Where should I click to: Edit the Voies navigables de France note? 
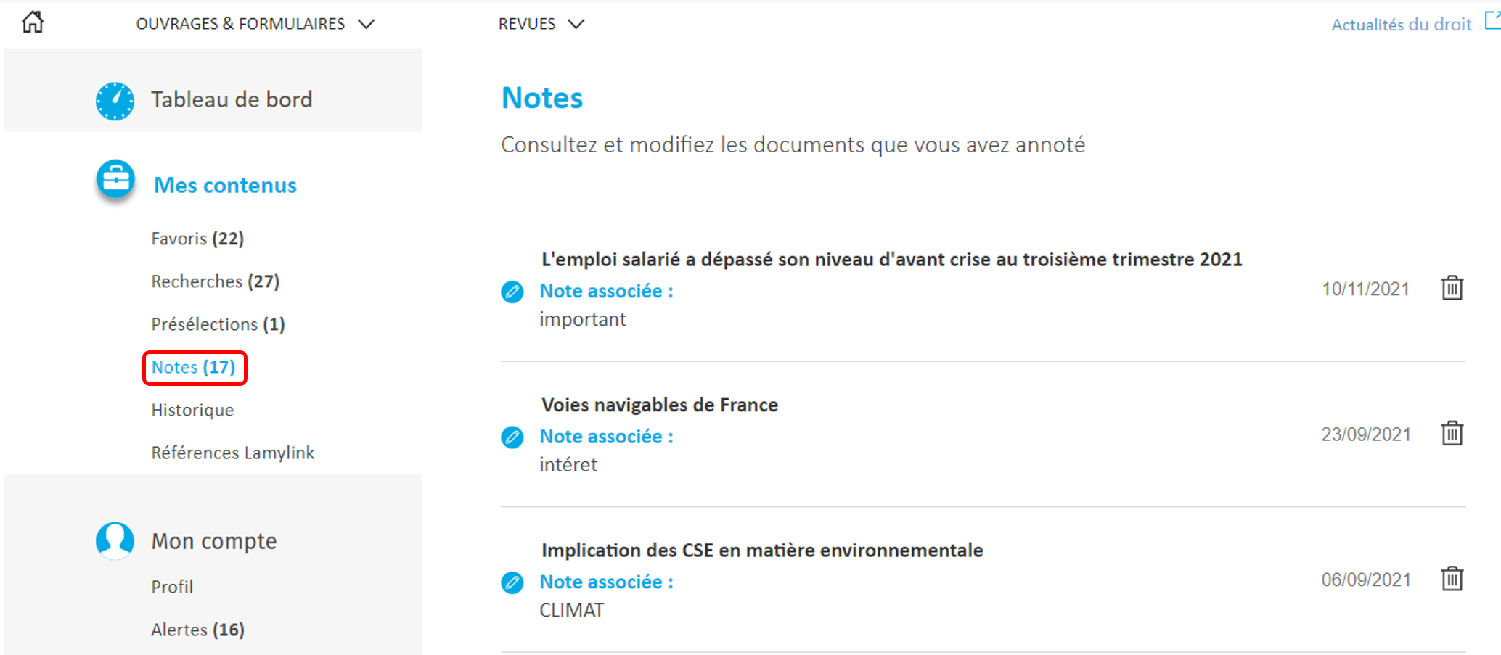[512, 437]
